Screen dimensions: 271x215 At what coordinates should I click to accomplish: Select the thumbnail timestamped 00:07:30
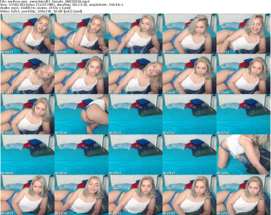point(243,115)
